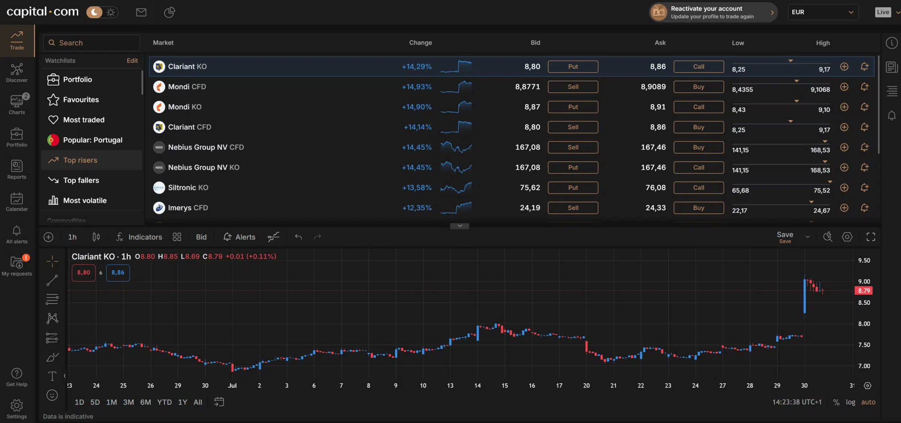The width and height of the screenshot is (901, 423).
Task: Open the 1h timeframe selector
Action: (x=72, y=237)
